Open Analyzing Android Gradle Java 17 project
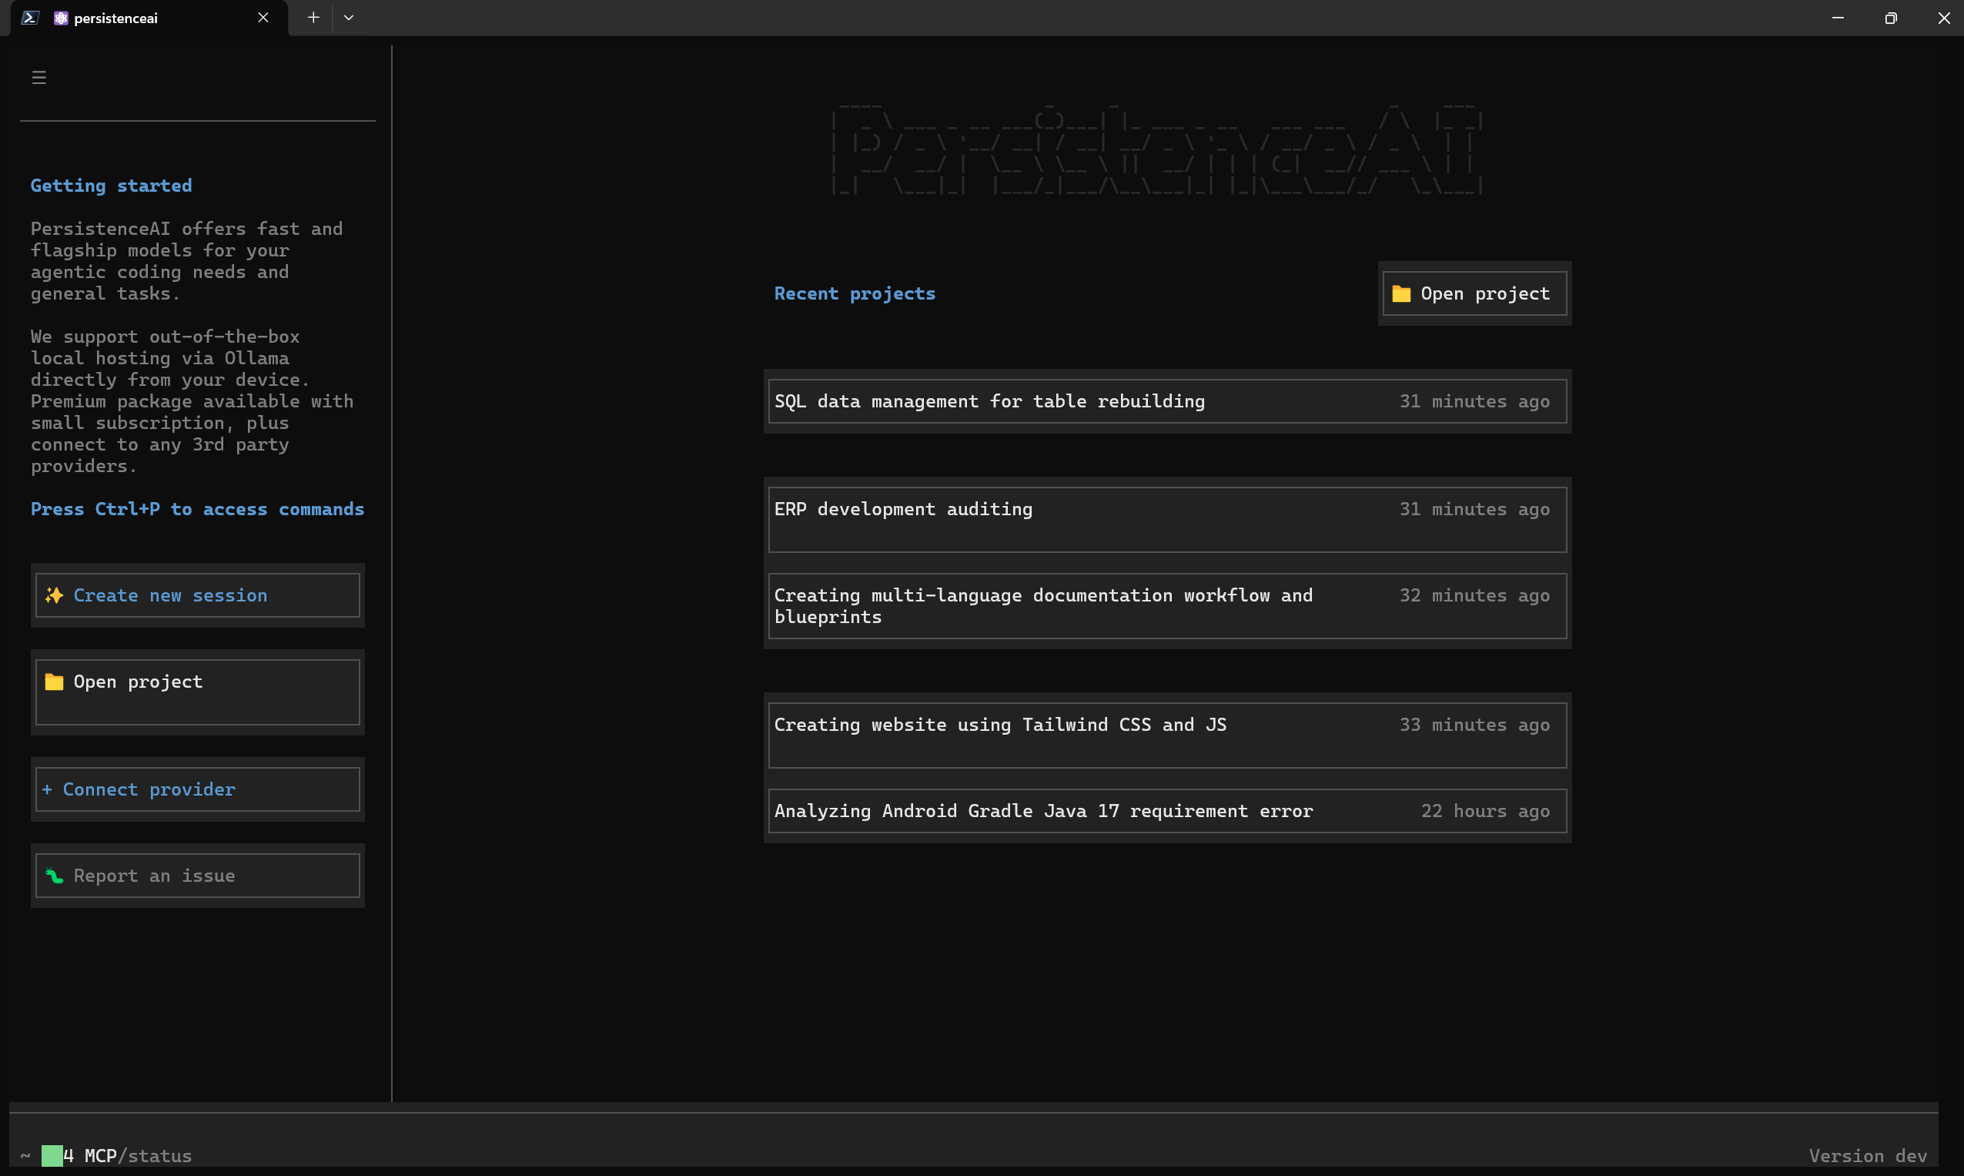The height and width of the screenshot is (1176, 1964). (x=1167, y=811)
